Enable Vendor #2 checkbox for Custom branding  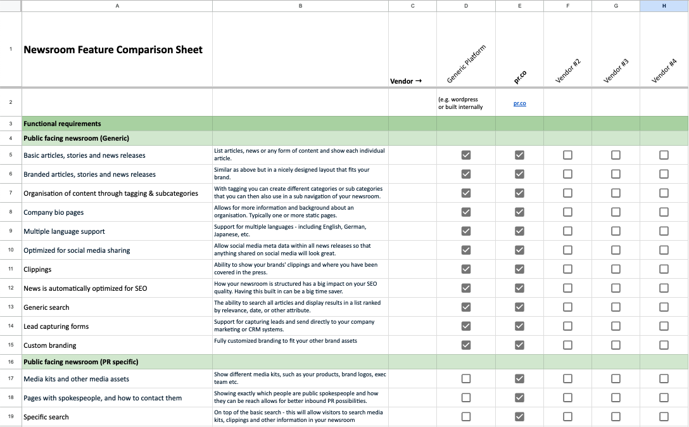click(x=567, y=345)
